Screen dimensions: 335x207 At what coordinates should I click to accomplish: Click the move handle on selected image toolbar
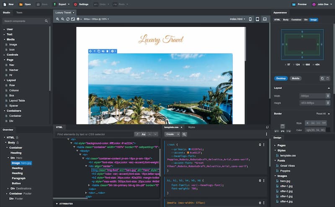pyautogui.click(x=90, y=51)
